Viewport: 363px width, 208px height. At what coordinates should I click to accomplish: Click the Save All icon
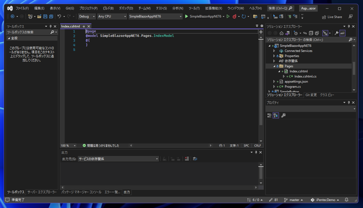tap(51, 17)
